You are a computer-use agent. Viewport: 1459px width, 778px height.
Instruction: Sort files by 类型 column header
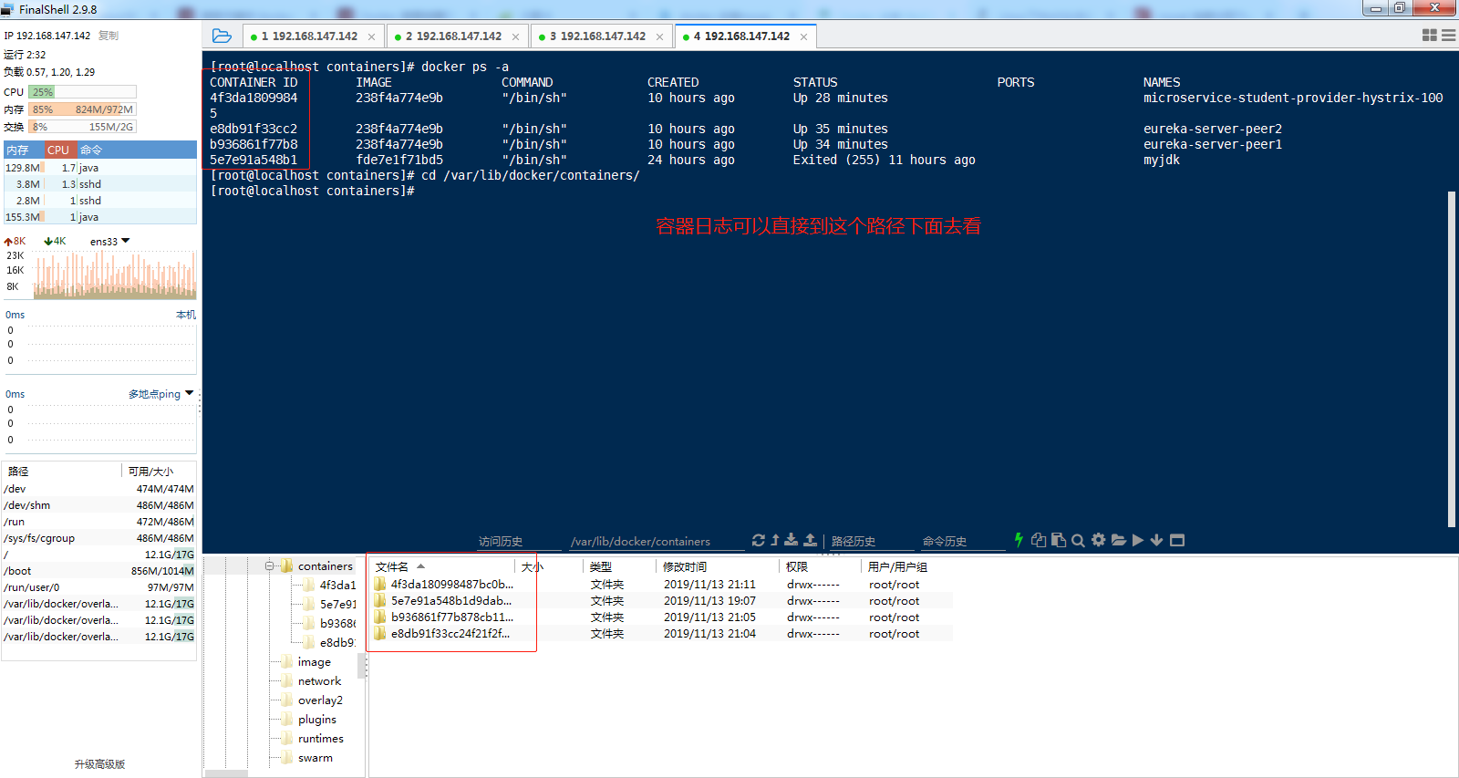pyautogui.click(x=619, y=566)
